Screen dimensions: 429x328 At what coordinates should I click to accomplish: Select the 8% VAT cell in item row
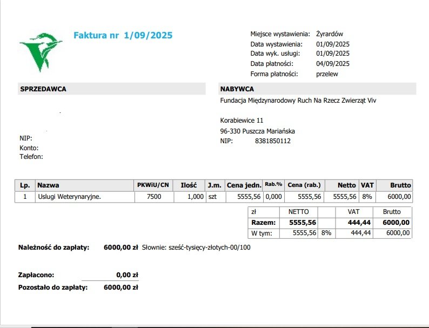367,197
